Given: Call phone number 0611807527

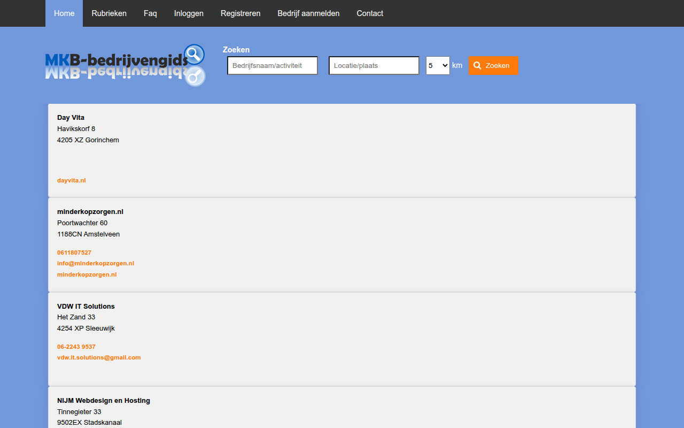Looking at the screenshot, I should pyautogui.click(x=74, y=253).
